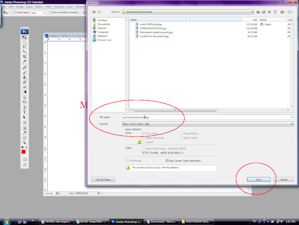
Task: Click the Refresh icon in Save As
Action: (269, 12)
